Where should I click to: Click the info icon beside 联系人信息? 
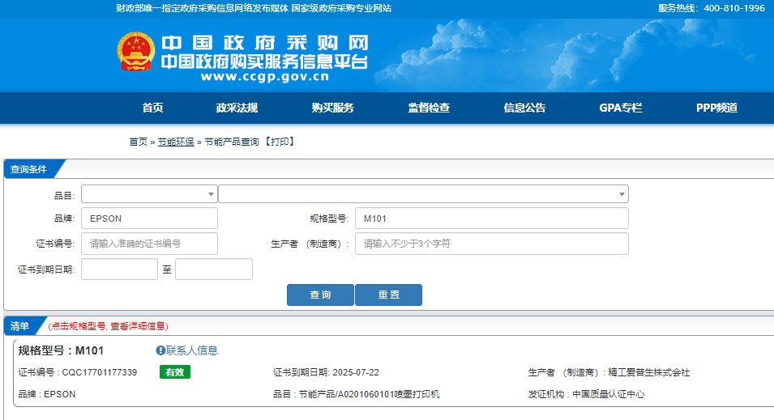point(160,350)
